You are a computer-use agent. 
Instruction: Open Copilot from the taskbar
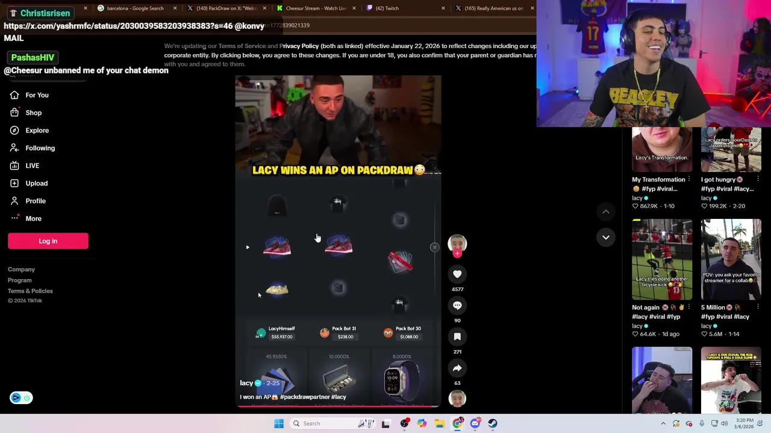click(x=422, y=423)
